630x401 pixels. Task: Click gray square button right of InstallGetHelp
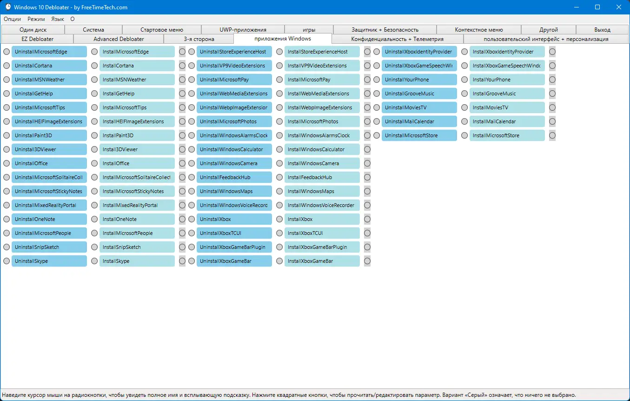182,94
